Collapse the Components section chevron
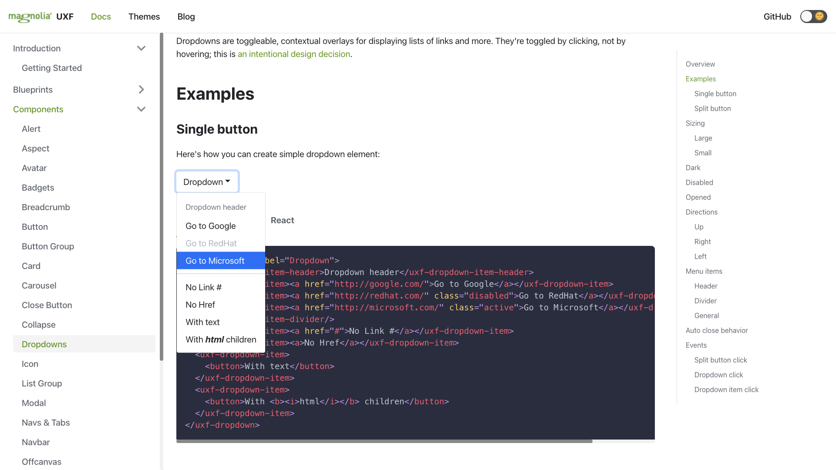This screenshot has width=836, height=470. click(141, 109)
